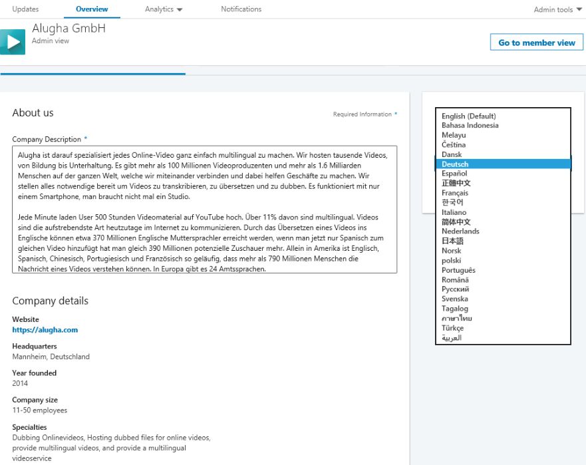Viewport: 586px width, 465px height.
Task: Click the 2014 year founded value
Action: (x=20, y=383)
